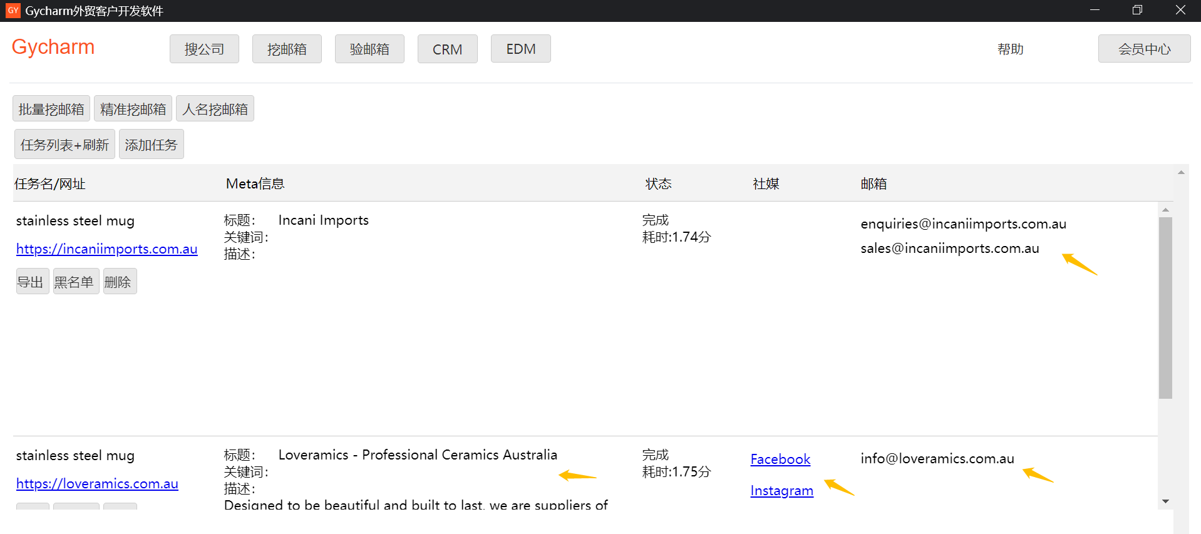Select 批量挖邮箱 mode

(51, 108)
